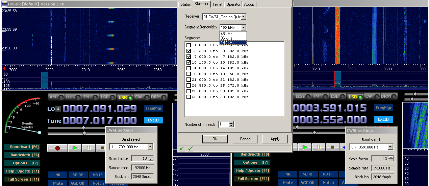Screen dimensions: 429x186
Task: Switch to LSB mode in left HDSDR window
Action: pos(108,97)
